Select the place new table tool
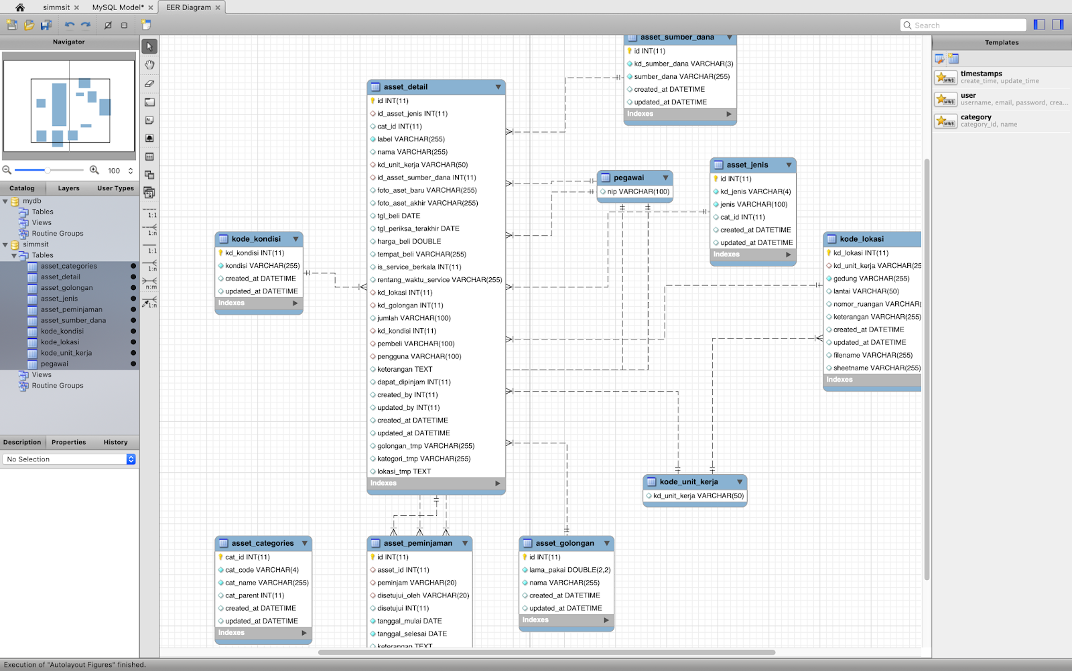 (149, 157)
